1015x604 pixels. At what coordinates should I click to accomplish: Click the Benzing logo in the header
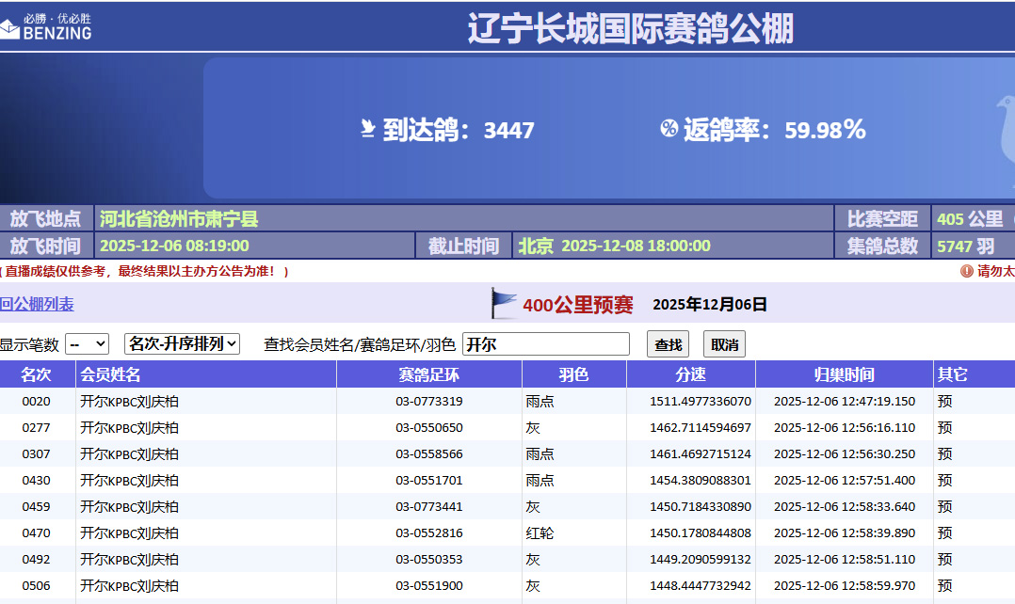pos(47,26)
